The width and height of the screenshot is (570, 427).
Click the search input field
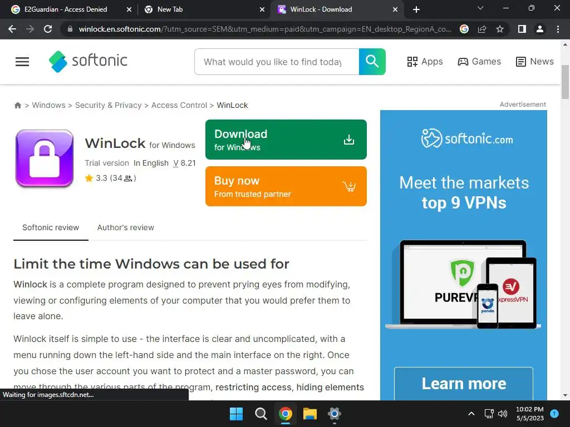pyautogui.click(x=277, y=62)
